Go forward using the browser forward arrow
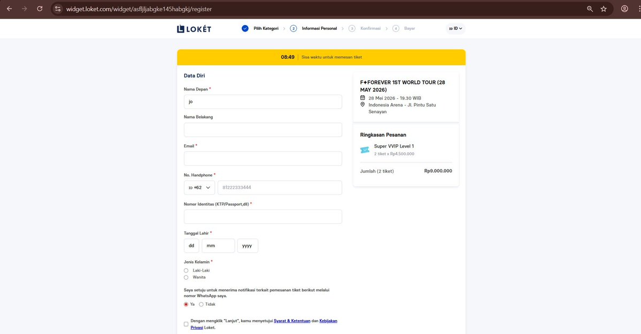Screen dimensions: 641x334 point(25,9)
